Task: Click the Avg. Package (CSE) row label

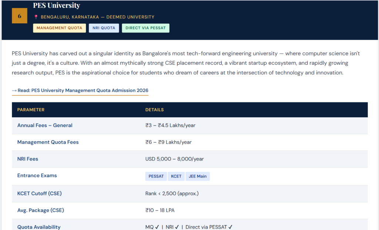Action: pos(40,210)
